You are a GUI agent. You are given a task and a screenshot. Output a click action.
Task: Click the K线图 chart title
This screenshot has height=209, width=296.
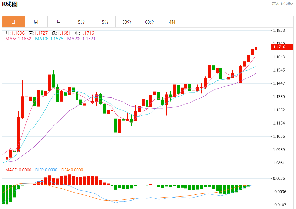[x=10, y=4]
